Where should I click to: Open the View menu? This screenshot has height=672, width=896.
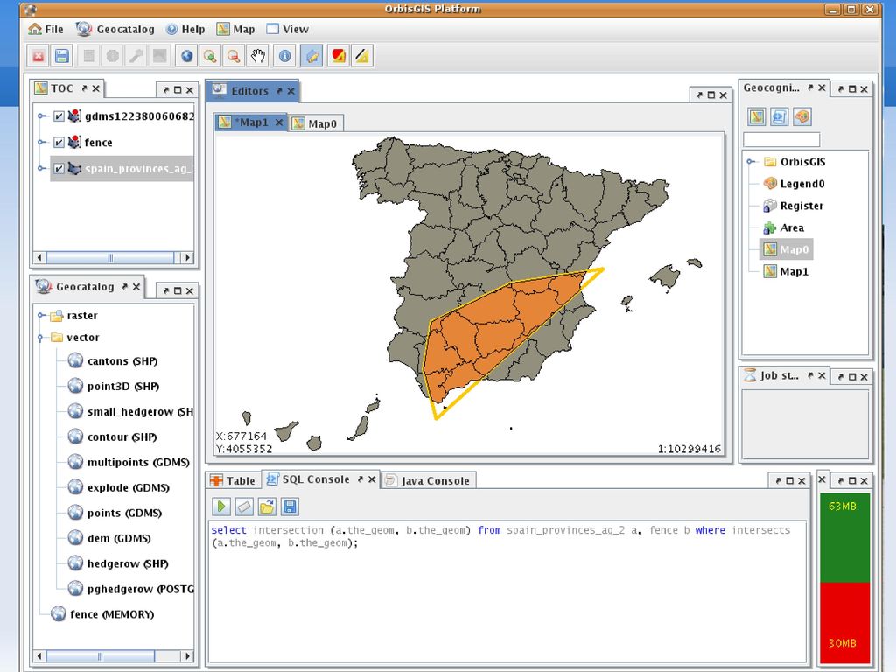[x=288, y=29]
